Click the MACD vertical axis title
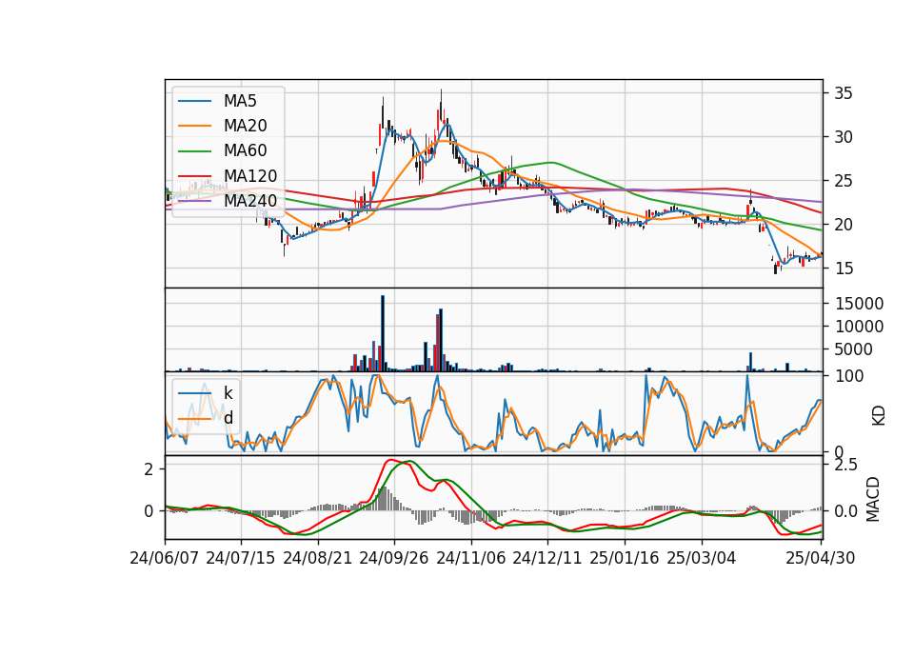Screen dimensions: 914x657 pyautogui.click(x=873, y=500)
